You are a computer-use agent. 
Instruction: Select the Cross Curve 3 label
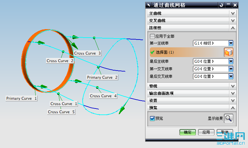[x=87, y=53]
